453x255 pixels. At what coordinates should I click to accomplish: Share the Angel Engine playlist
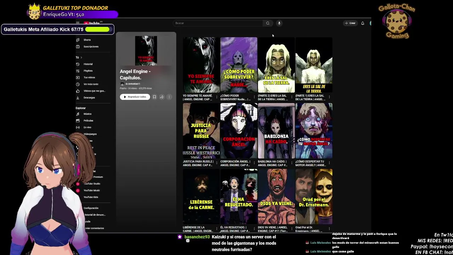click(x=162, y=97)
